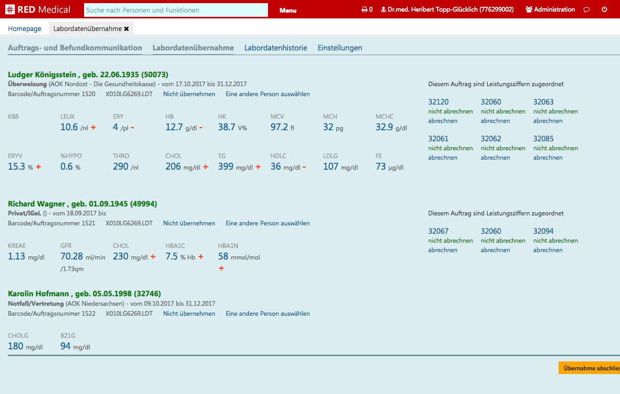Screen dimensions: 620x394
Task: Click the RED Medical logo icon
Action: (x=10, y=9)
